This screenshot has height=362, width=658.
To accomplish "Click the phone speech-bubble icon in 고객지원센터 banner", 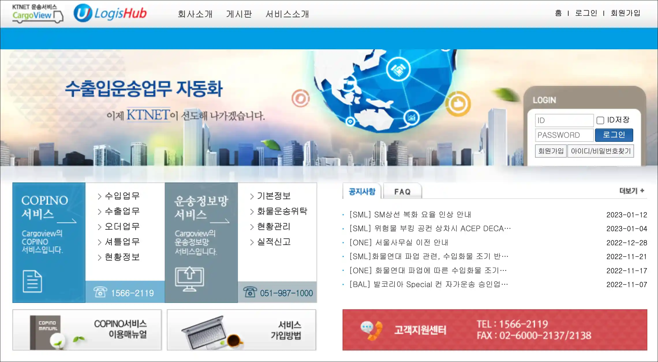I will (371, 330).
